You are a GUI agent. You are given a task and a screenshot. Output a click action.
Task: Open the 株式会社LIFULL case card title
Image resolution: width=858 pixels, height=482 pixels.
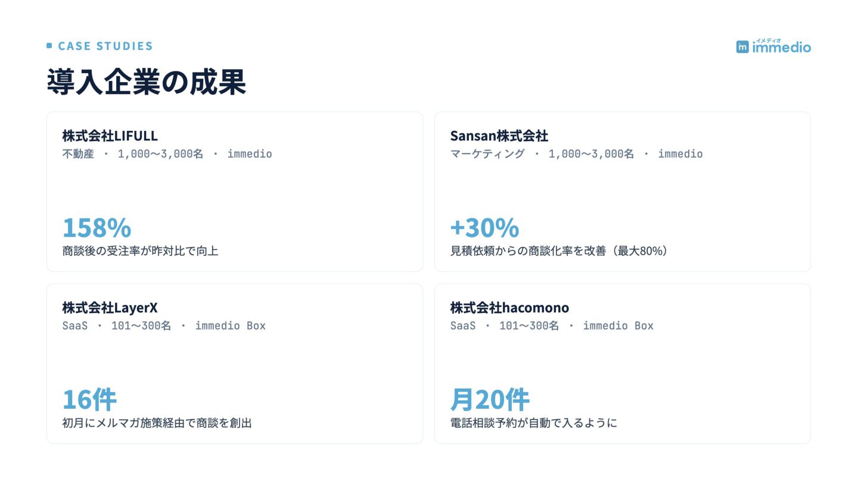point(110,136)
